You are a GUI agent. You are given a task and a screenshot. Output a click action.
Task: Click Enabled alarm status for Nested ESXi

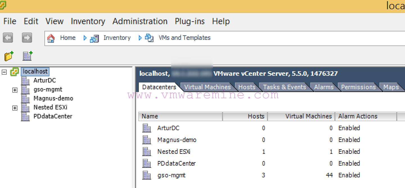click(349, 152)
